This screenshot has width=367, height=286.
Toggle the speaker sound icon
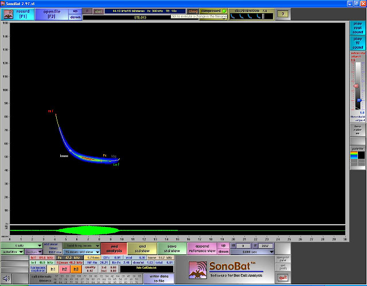point(6,279)
